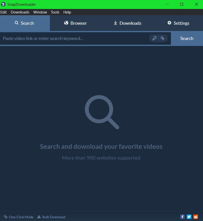The image size is (203, 221).
Task: Enable One-Click Mode at bottom
Action: pyautogui.click(x=19, y=217)
